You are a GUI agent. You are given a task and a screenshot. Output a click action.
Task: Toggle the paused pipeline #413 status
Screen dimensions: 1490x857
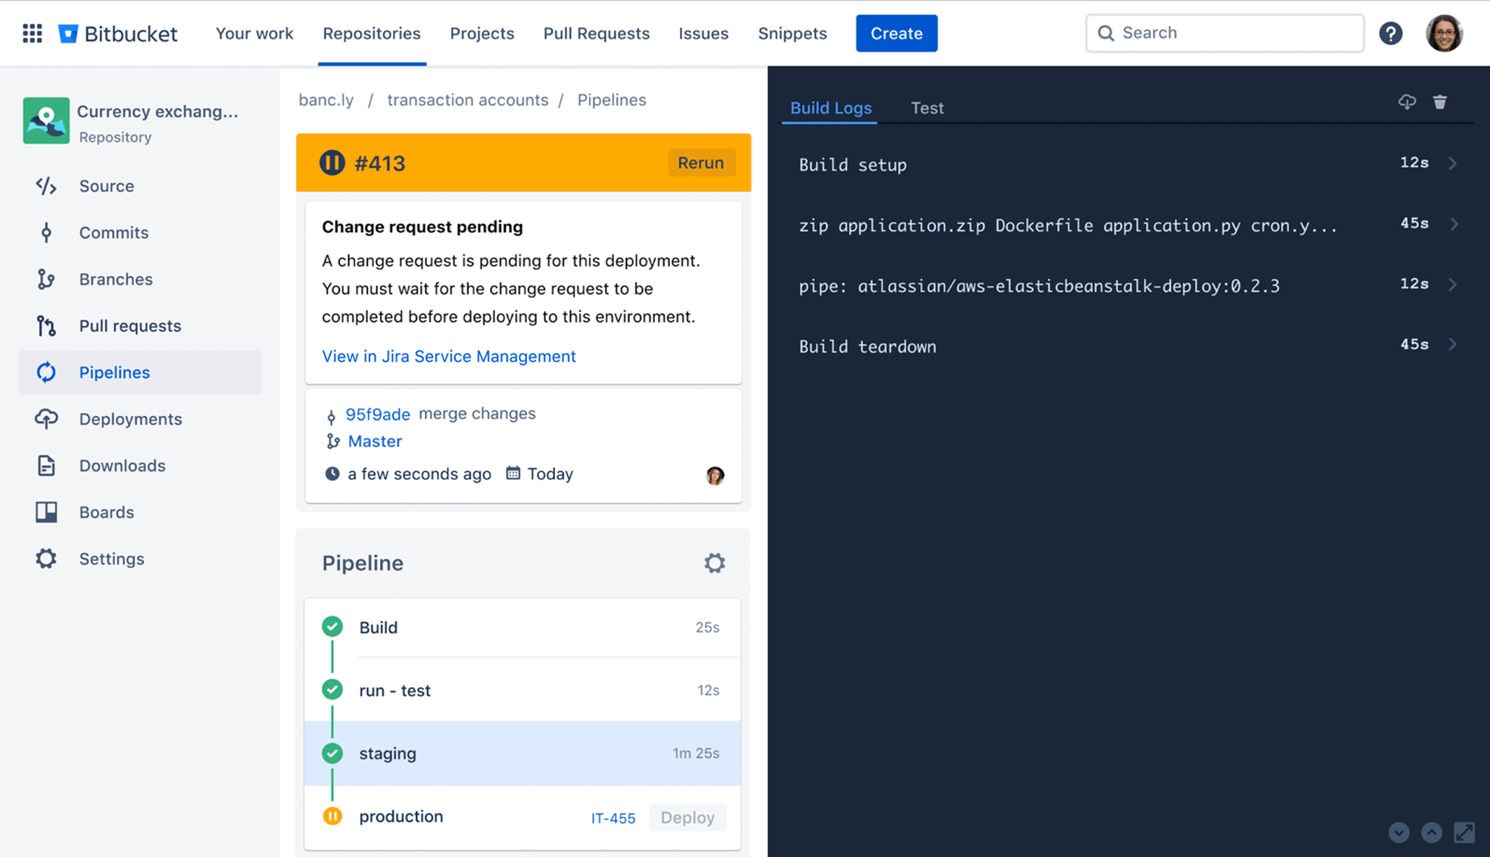[332, 162]
